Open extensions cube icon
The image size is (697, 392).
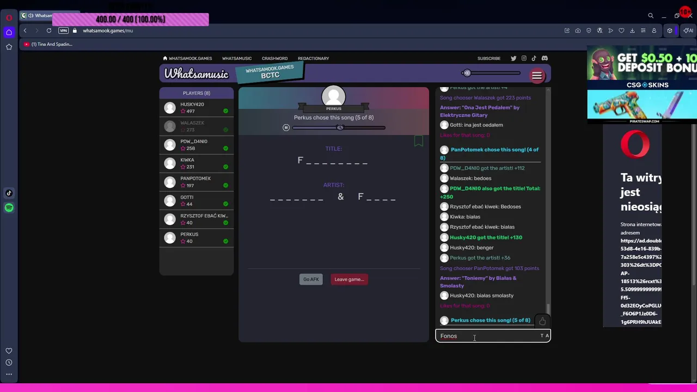pos(670,30)
